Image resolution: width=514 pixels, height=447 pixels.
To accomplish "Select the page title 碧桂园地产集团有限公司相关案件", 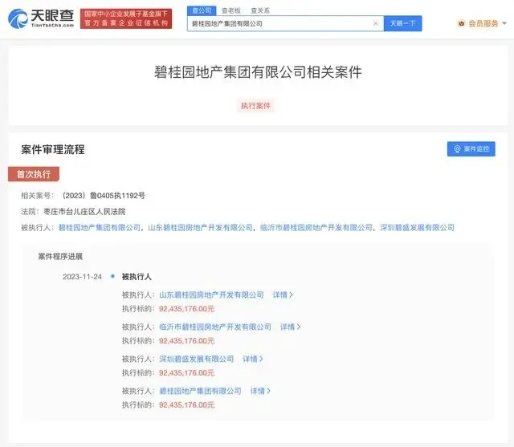I will coord(258,72).
